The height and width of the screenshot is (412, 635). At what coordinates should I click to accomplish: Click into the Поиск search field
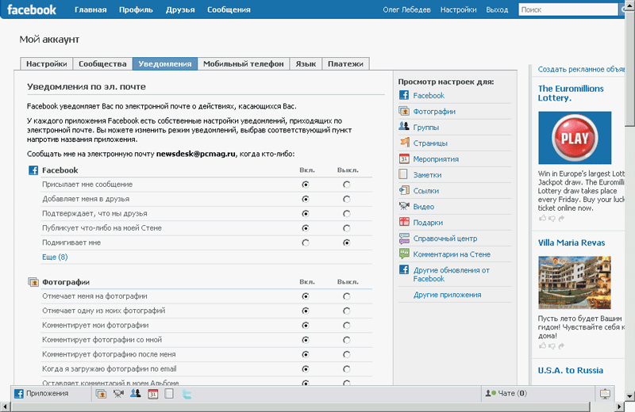point(567,10)
